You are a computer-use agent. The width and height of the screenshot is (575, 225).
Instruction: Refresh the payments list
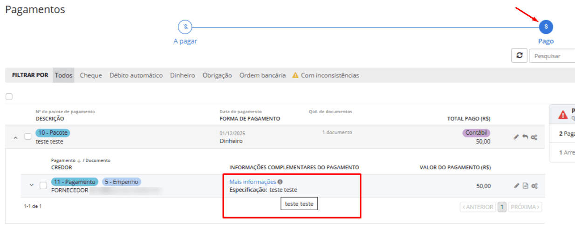(x=519, y=55)
